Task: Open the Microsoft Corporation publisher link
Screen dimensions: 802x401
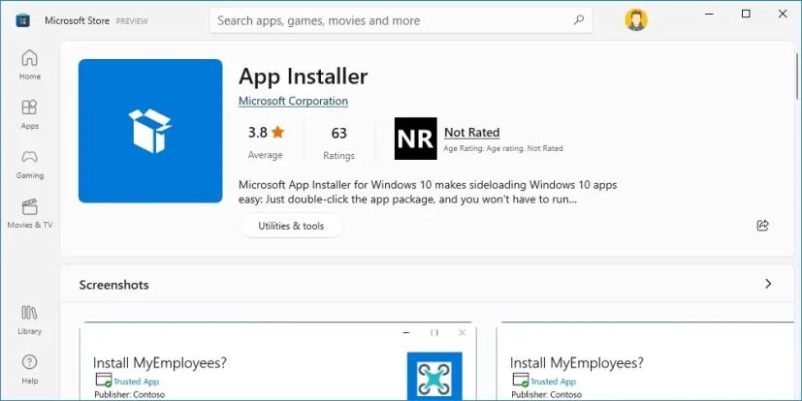Action: click(x=293, y=101)
